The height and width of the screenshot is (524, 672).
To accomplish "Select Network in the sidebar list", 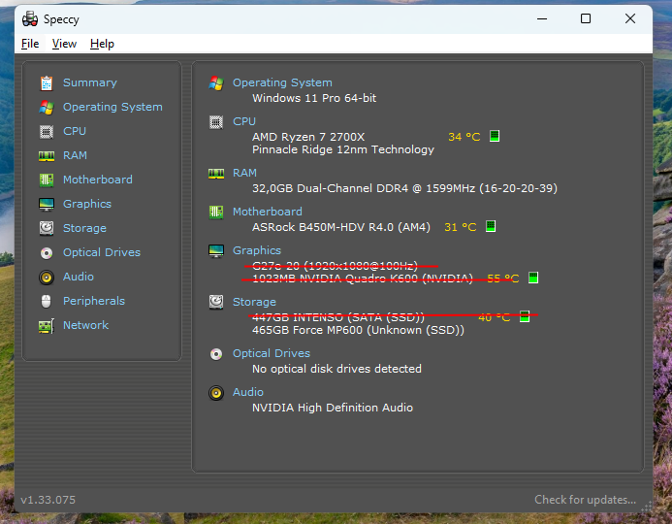I will coord(85,325).
